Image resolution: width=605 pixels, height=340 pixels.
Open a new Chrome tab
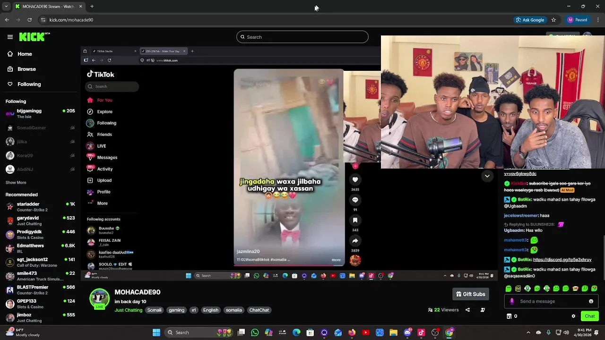click(x=92, y=7)
